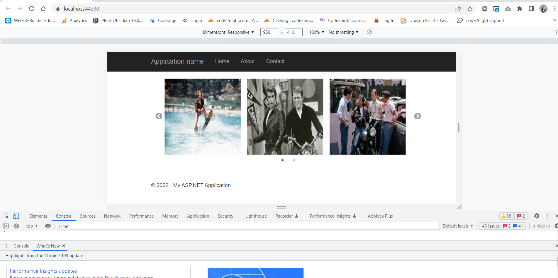
Task: Open the Adblock Plus tab
Action: pos(380,216)
